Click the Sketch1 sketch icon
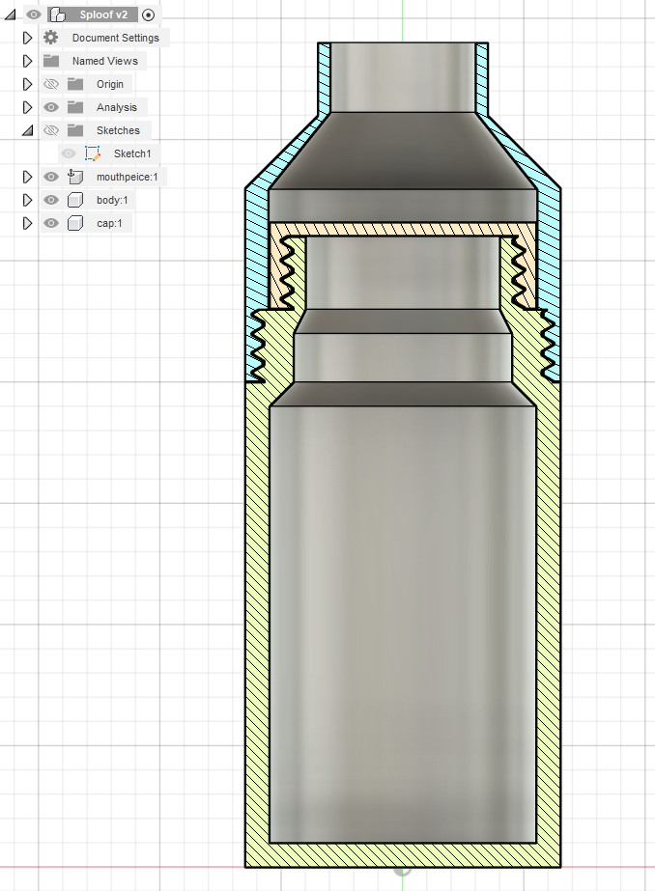Screen dimensions: 655x891 pos(93,153)
